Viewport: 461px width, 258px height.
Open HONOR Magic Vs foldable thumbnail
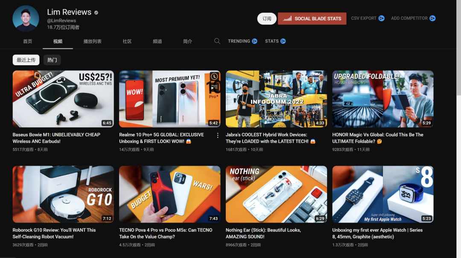click(x=383, y=99)
